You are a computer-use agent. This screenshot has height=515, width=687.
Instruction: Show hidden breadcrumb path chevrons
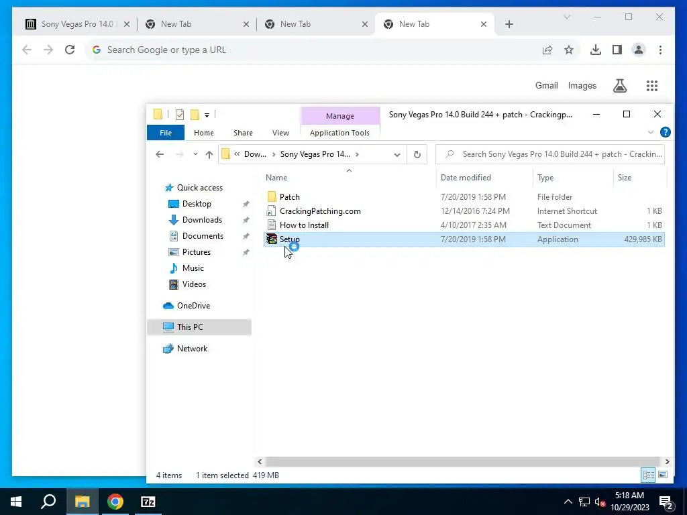click(237, 154)
